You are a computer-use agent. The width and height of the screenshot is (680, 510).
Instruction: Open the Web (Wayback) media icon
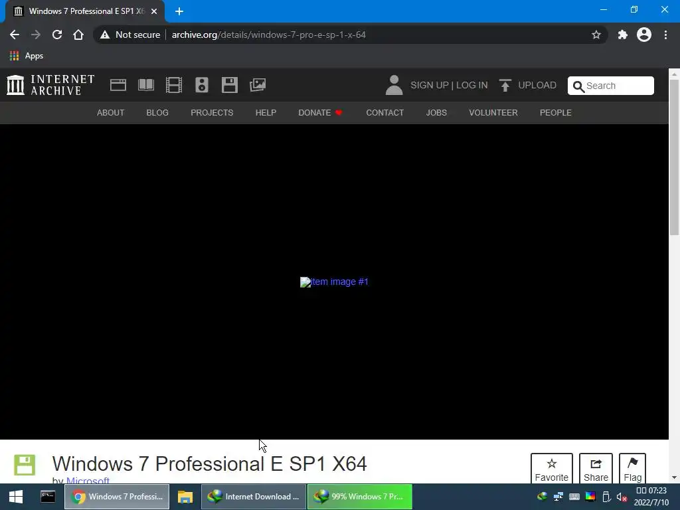(118, 85)
